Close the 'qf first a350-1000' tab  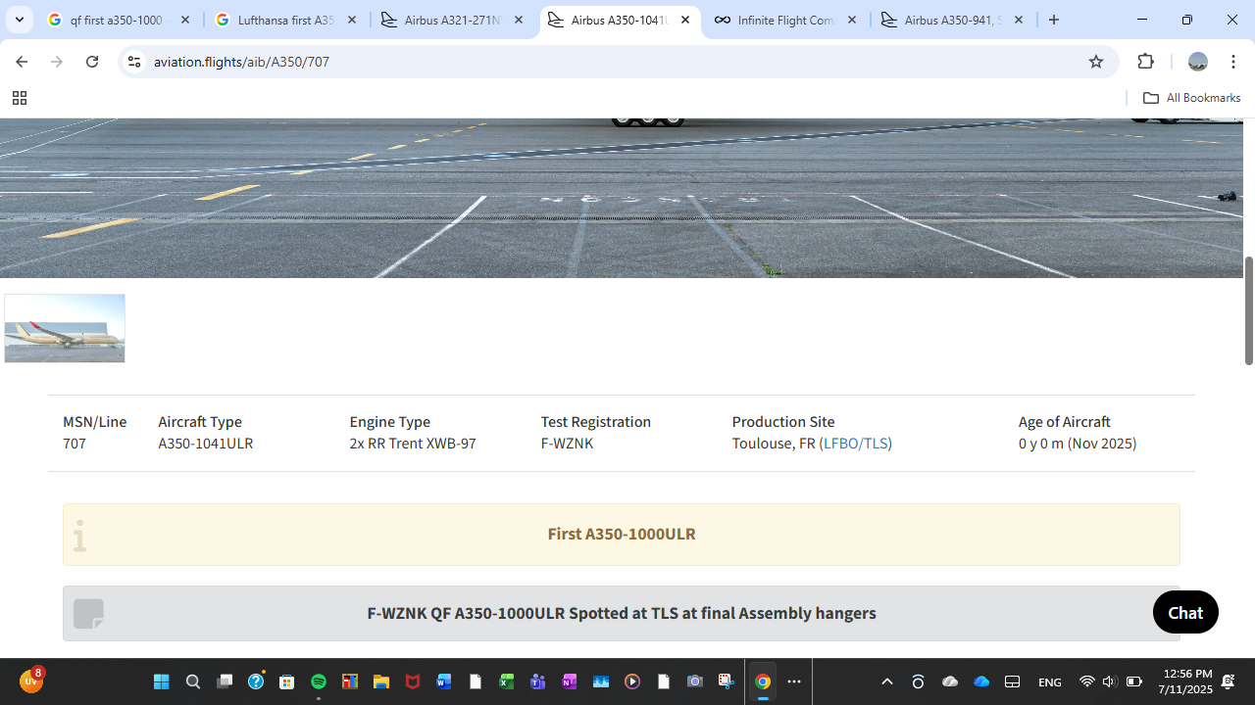coord(185,20)
